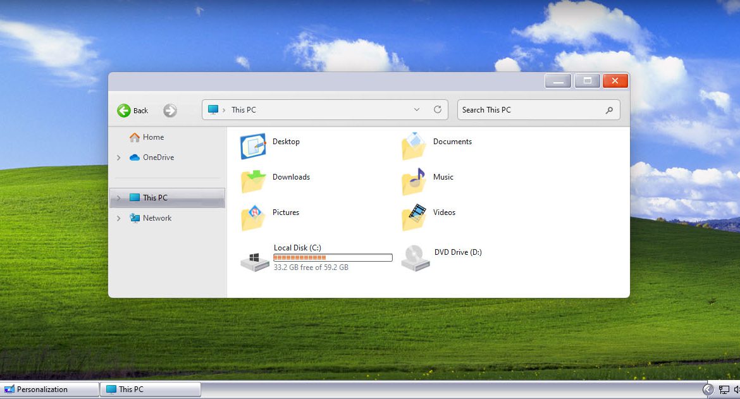Select the Music folder icon
The width and height of the screenshot is (740, 399).
pyautogui.click(x=414, y=181)
